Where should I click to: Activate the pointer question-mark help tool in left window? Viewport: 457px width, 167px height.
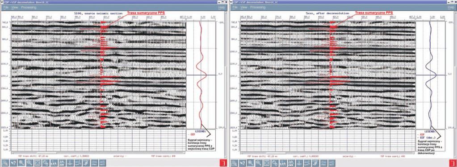13,163
